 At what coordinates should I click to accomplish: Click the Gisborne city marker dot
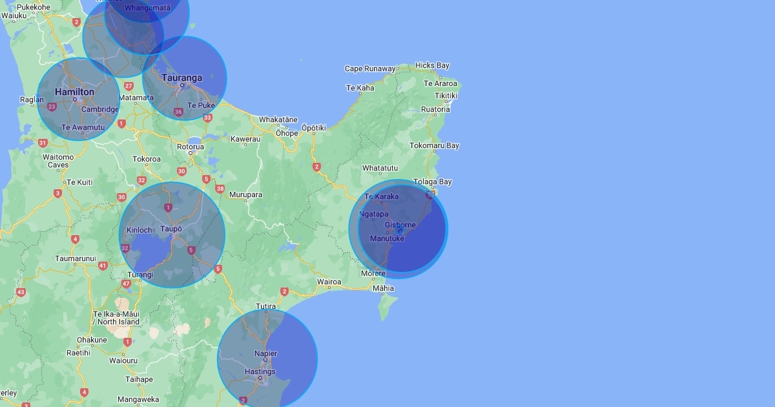(400, 231)
